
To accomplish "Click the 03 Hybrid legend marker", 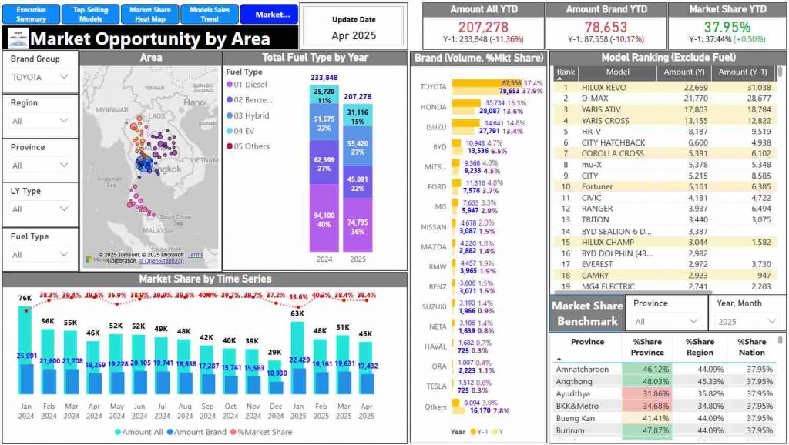I will [230, 115].
